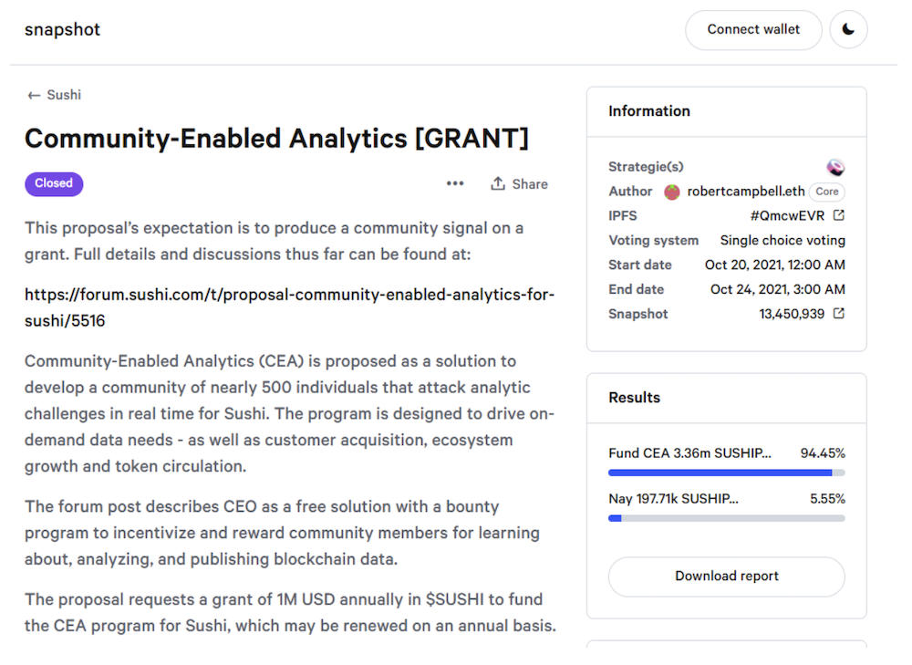This screenshot has height=665, width=912.
Task: Click the Nay result progress bar
Action: (x=727, y=518)
